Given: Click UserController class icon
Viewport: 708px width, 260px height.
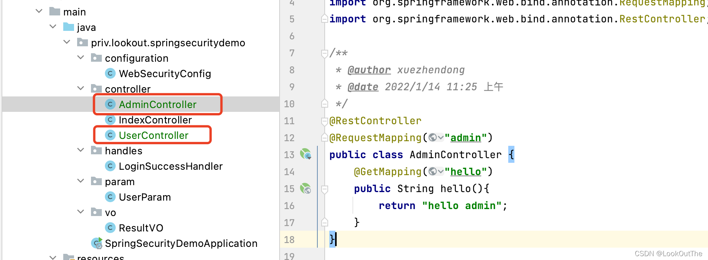Looking at the screenshot, I should tap(110, 135).
